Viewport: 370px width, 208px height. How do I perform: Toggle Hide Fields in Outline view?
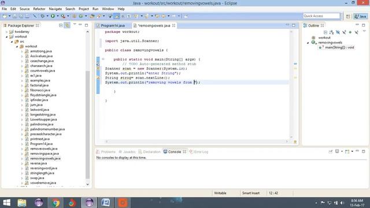(338, 32)
